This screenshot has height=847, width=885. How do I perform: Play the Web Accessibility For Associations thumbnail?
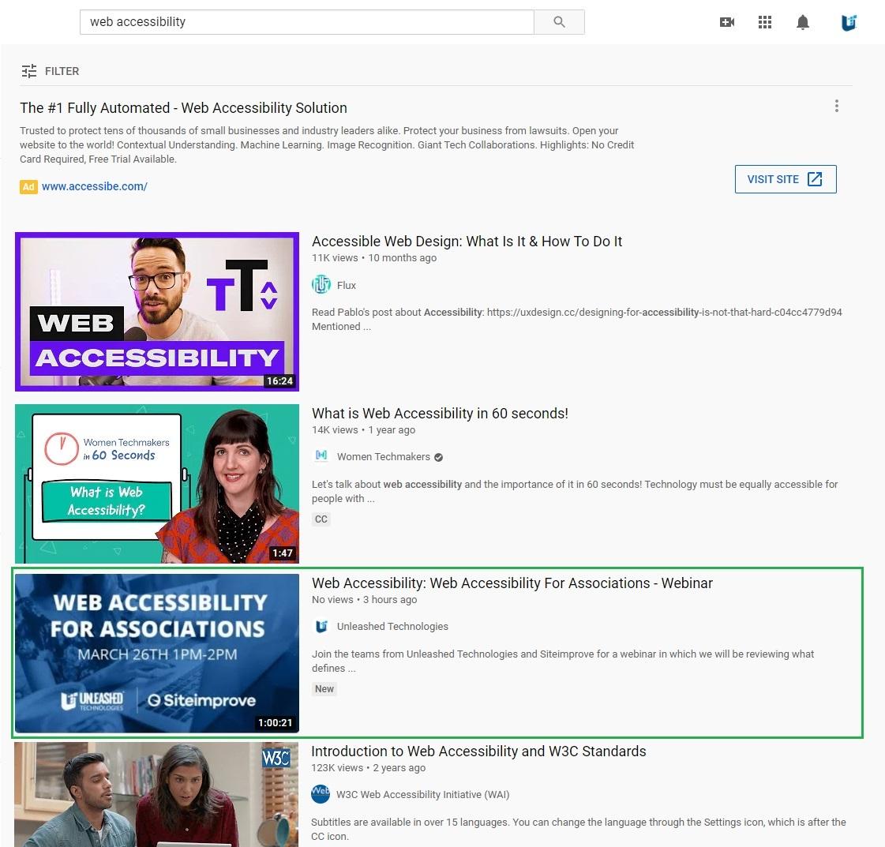[x=157, y=653]
